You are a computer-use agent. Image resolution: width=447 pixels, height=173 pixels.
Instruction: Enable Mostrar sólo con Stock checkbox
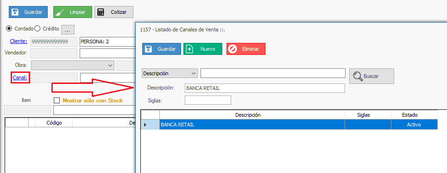click(57, 100)
